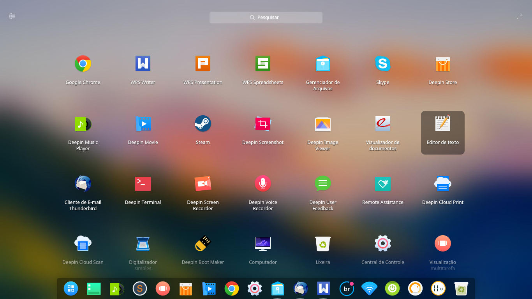
Task: Launch WPS Spreadsheets
Action: (263, 63)
